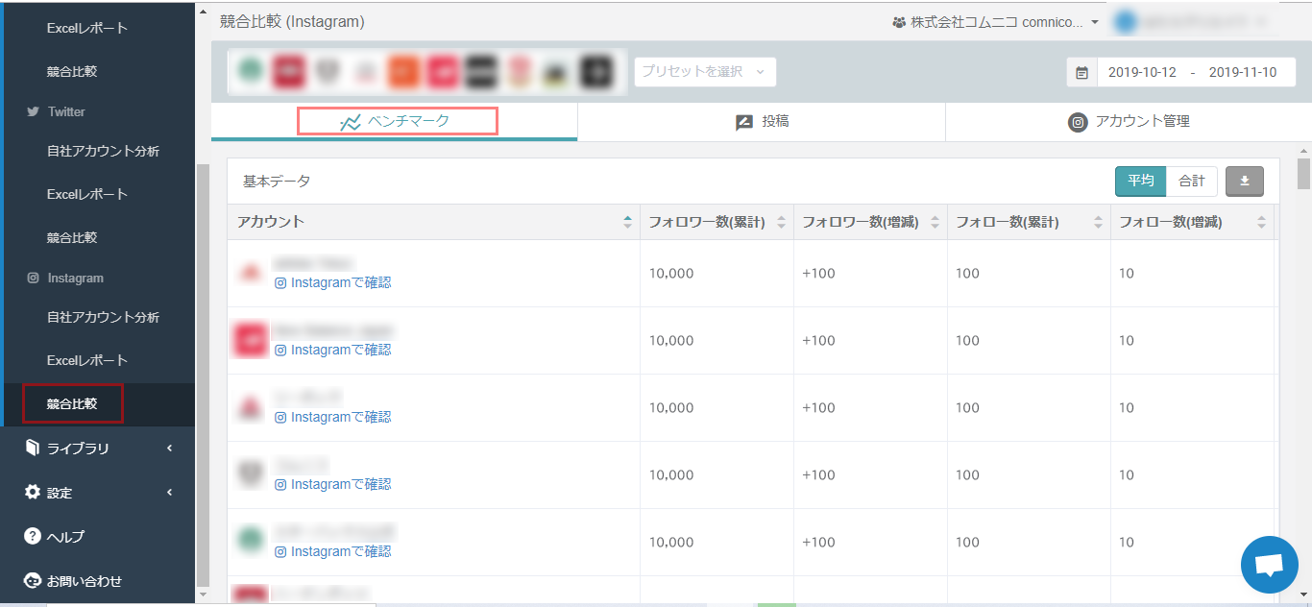Image resolution: width=1312 pixels, height=607 pixels.
Task: Click the people icon beside 株式会社コムニコ
Action: (899, 21)
